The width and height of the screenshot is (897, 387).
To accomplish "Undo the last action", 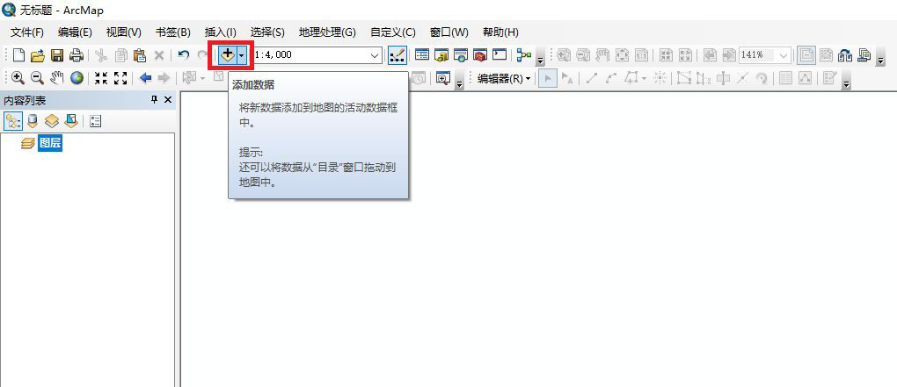I will coord(183,55).
